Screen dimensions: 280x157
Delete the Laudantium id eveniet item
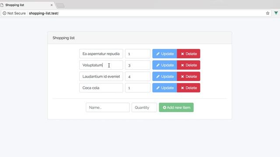189,77
